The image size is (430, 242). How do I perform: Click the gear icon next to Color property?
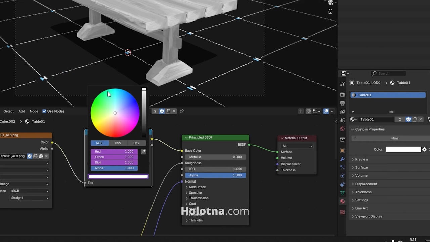tap(424, 149)
